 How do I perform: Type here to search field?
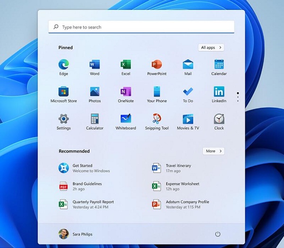141,27
